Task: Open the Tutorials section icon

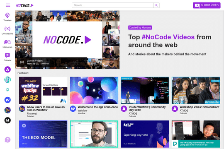Action: pos(7,17)
